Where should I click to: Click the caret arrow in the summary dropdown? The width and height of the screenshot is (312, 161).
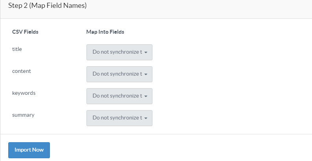[146, 118]
